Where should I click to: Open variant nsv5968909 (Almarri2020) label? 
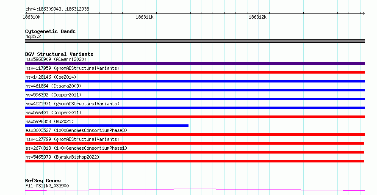[x=56, y=59]
